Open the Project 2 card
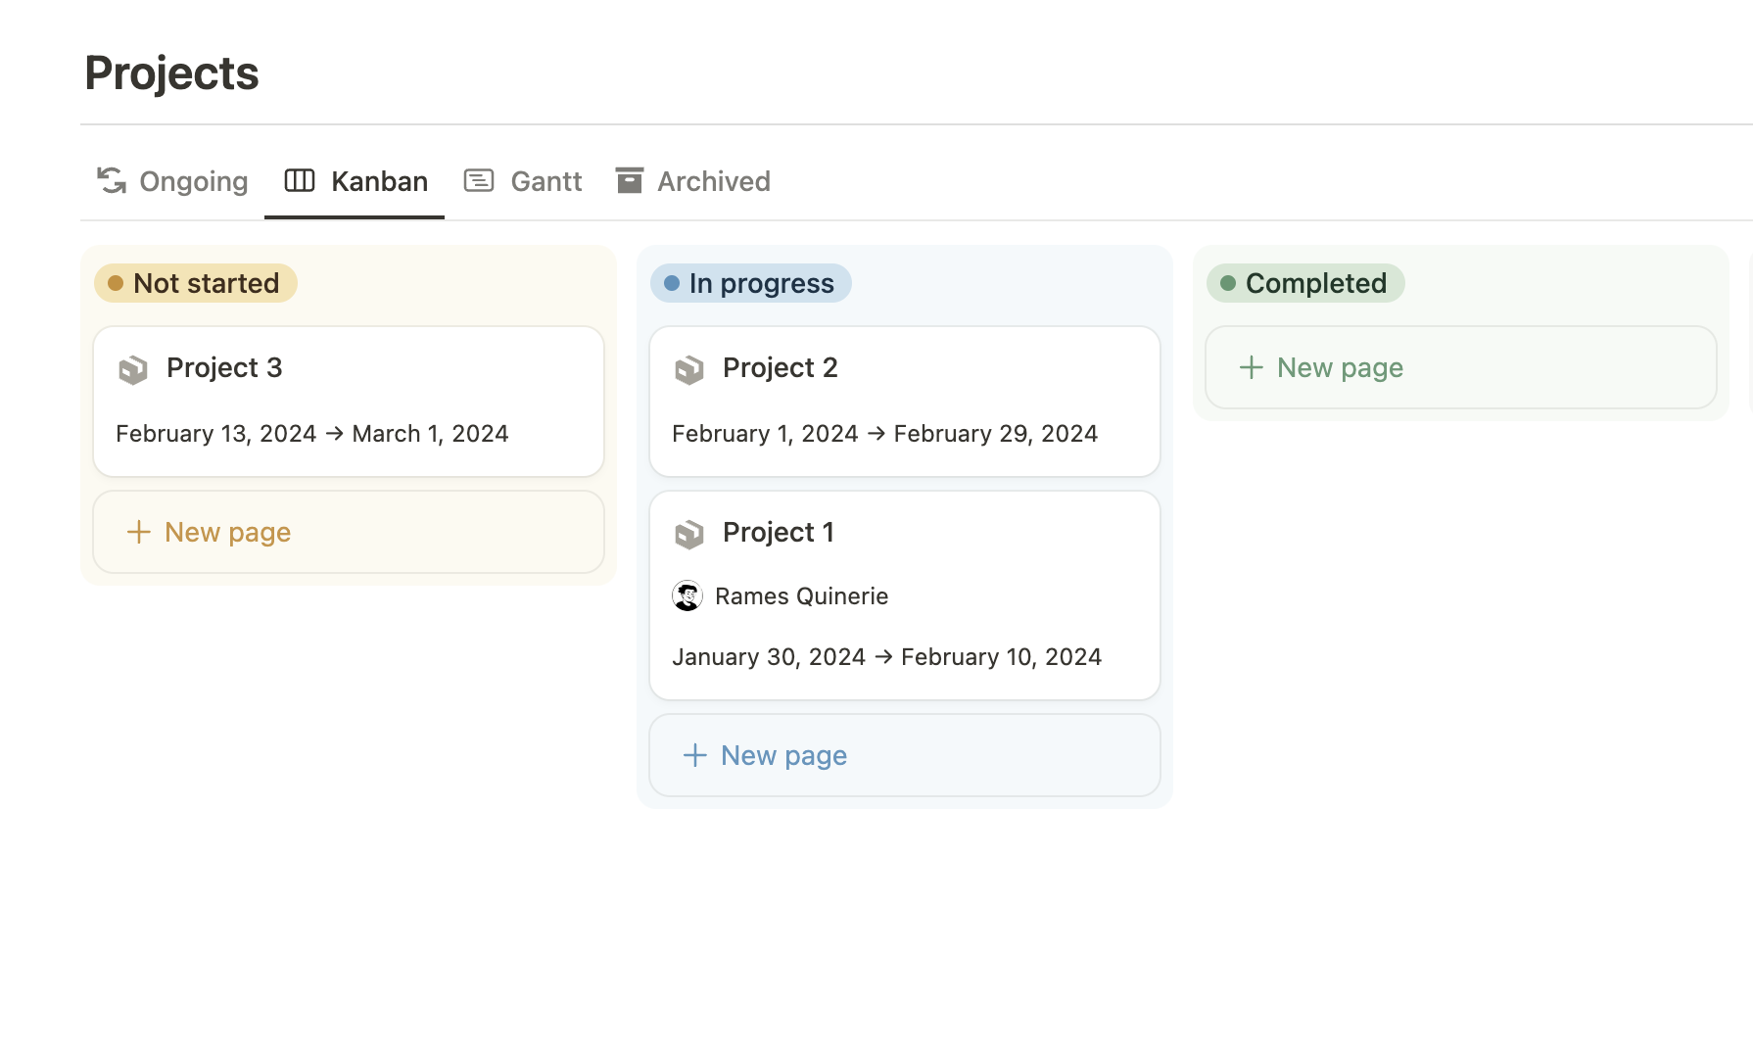This screenshot has width=1753, height=1046. tap(903, 402)
